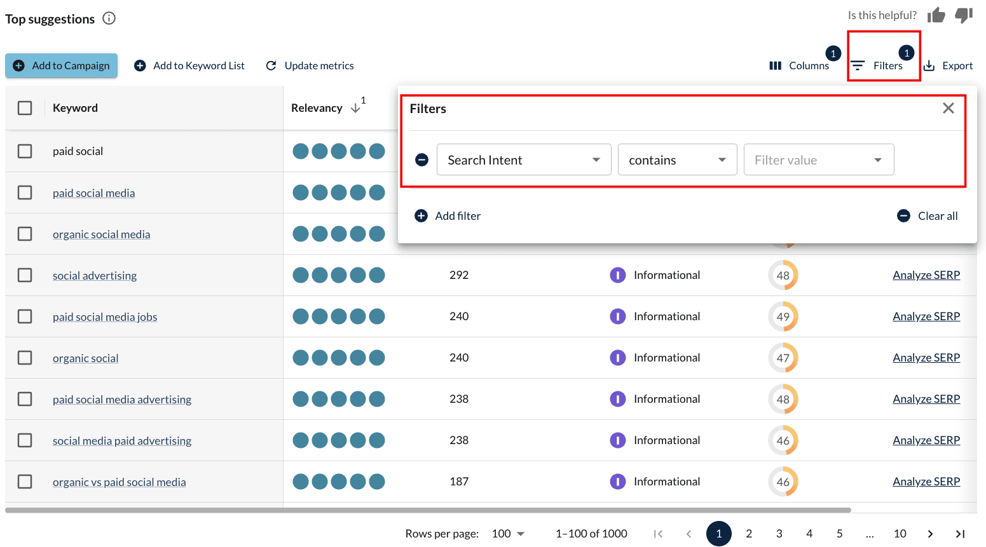Image resolution: width=986 pixels, height=547 pixels.
Task: Close the Filters panel with X
Action: tap(948, 109)
